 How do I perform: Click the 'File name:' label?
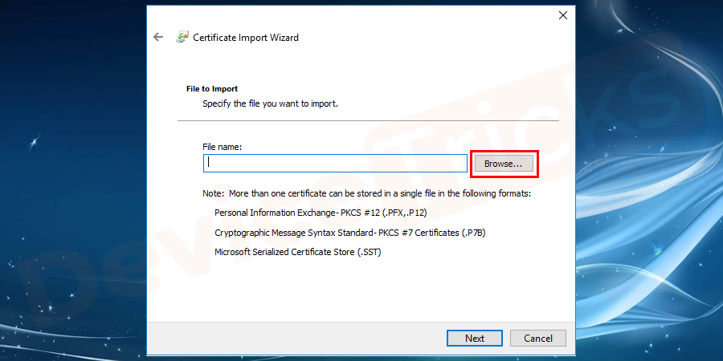(223, 147)
